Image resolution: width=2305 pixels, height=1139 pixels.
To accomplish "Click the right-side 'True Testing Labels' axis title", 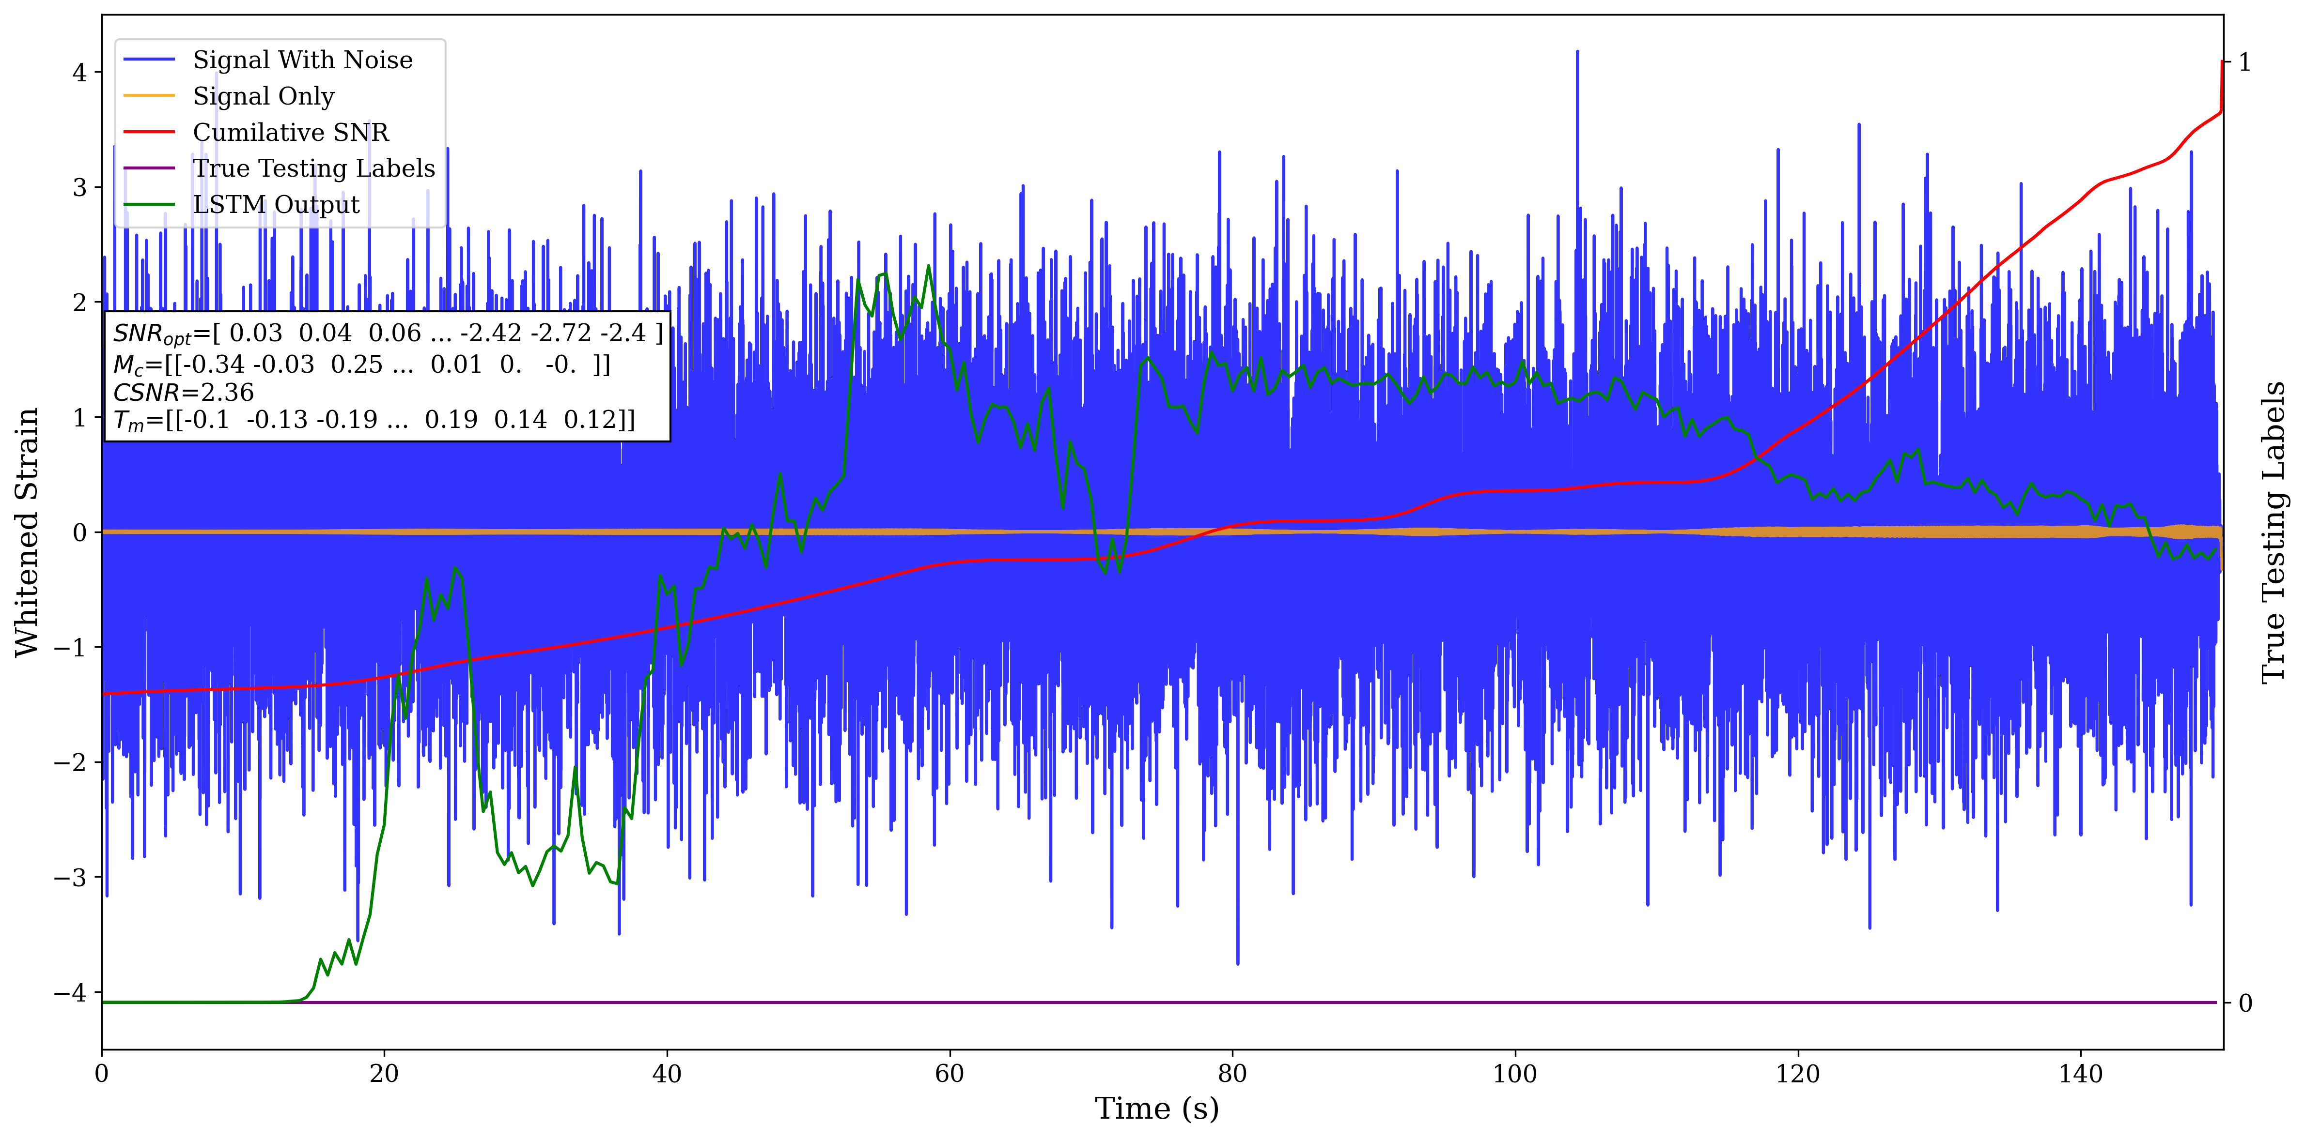I will click(2274, 532).
